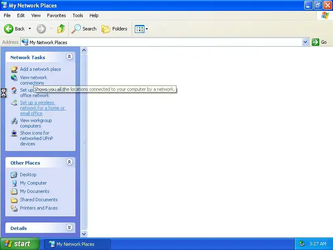Collapse the Network Tasks panel
Image resolution: width=333 pixels, height=250 pixels.
click(x=69, y=57)
